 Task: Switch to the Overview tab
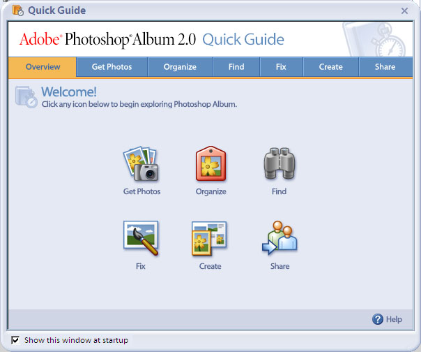tap(43, 67)
